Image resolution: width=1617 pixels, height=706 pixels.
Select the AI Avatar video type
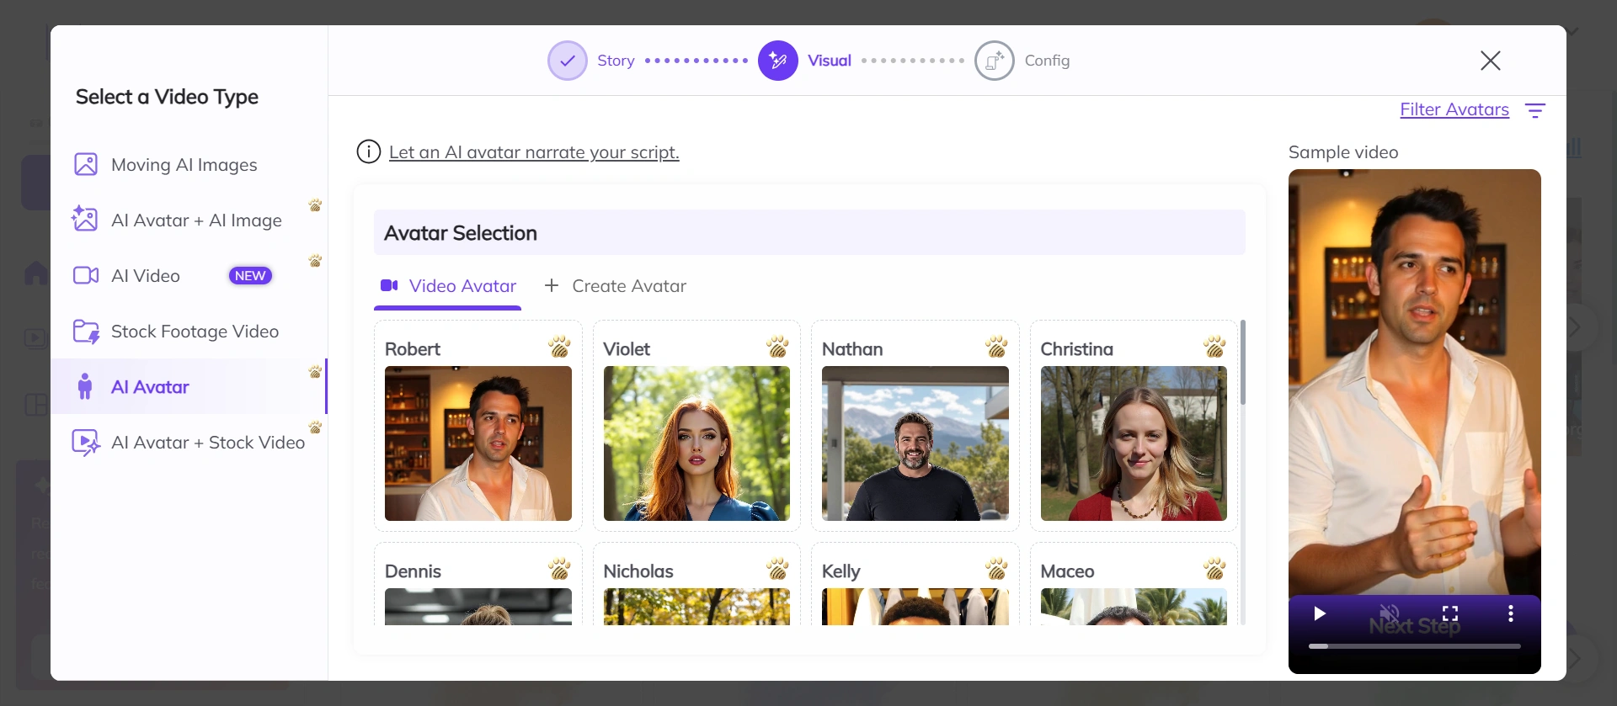189,387
